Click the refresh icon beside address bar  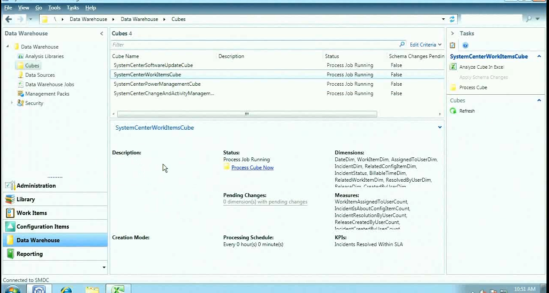pyautogui.click(x=453, y=19)
